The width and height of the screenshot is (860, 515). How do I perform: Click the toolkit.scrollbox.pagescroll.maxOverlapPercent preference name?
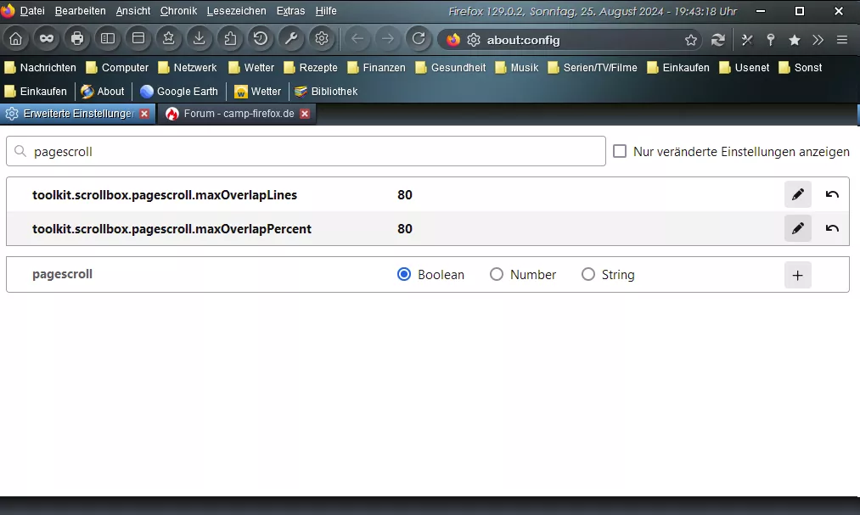pos(171,229)
